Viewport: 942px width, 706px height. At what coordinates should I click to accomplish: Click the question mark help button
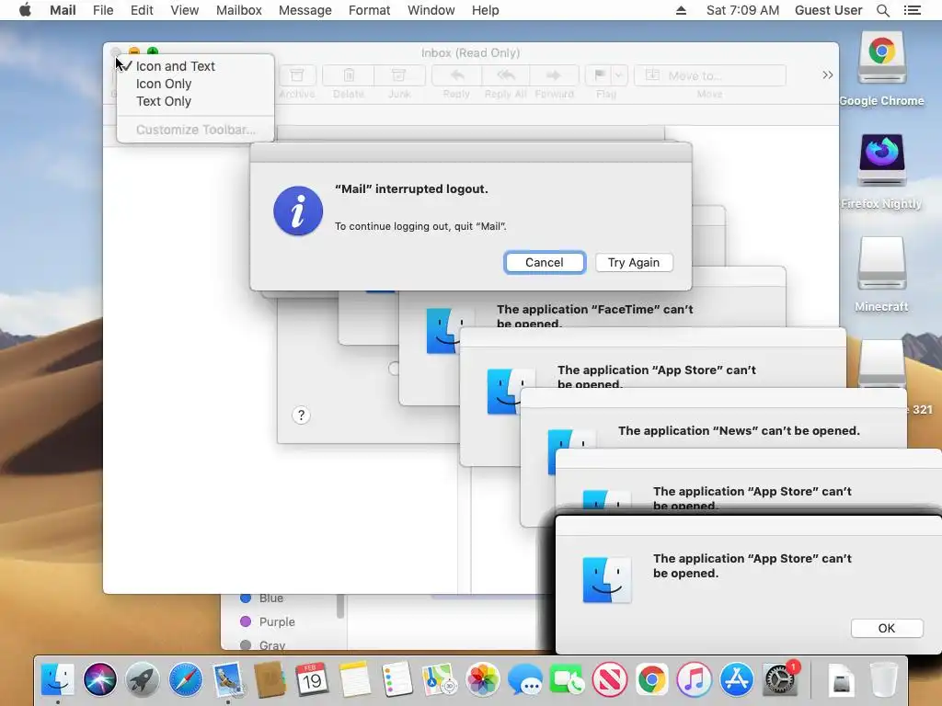click(x=301, y=415)
